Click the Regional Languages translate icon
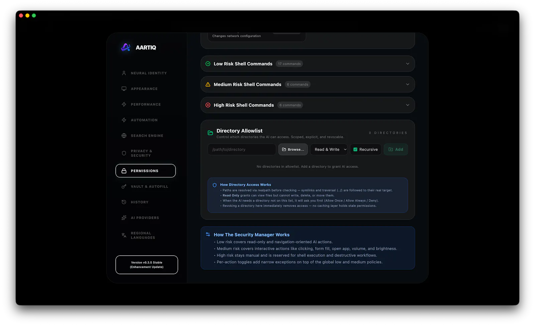Screen dimensions: 535x326 pyautogui.click(x=124, y=235)
